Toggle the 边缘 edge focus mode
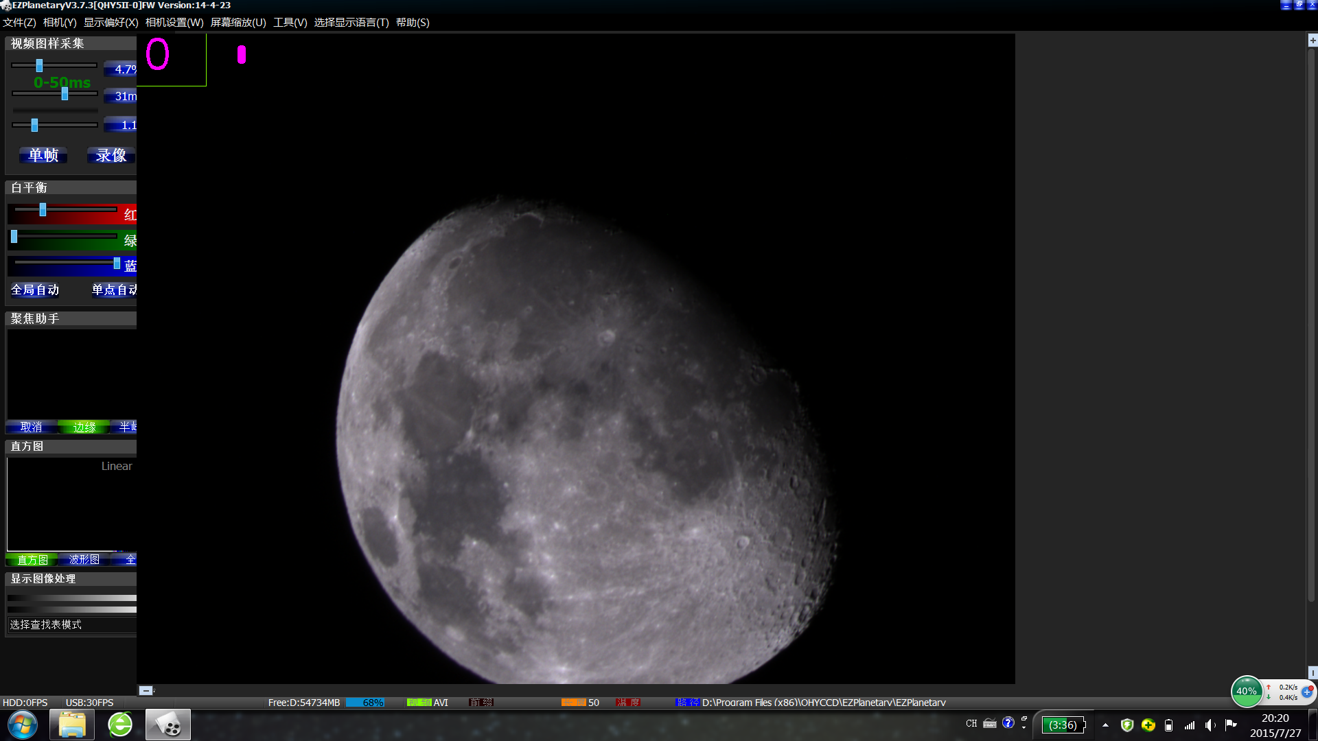Image resolution: width=1318 pixels, height=741 pixels. [x=84, y=427]
